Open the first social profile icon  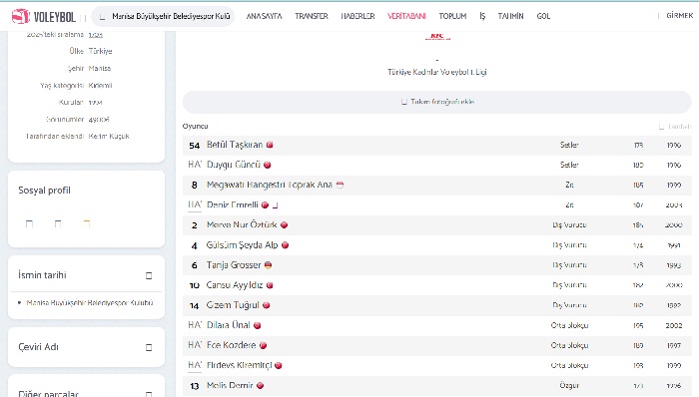point(29,223)
